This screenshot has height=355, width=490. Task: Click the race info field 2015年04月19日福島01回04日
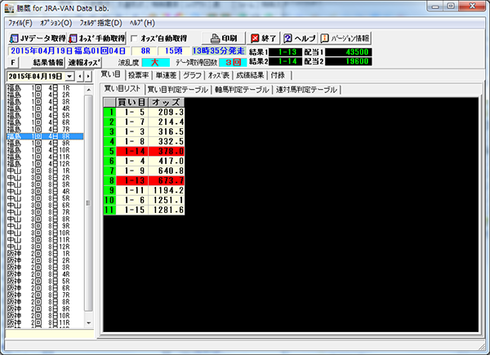point(69,51)
